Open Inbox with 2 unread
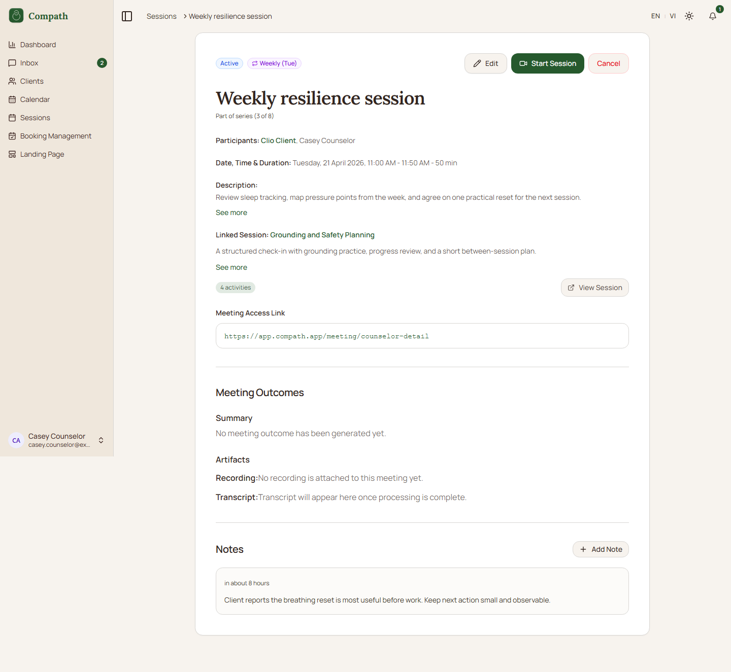This screenshot has height=672, width=731. [x=29, y=63]
